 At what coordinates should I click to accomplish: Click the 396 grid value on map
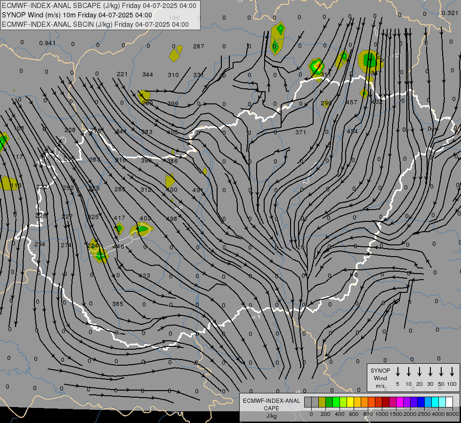pos(146,161)
